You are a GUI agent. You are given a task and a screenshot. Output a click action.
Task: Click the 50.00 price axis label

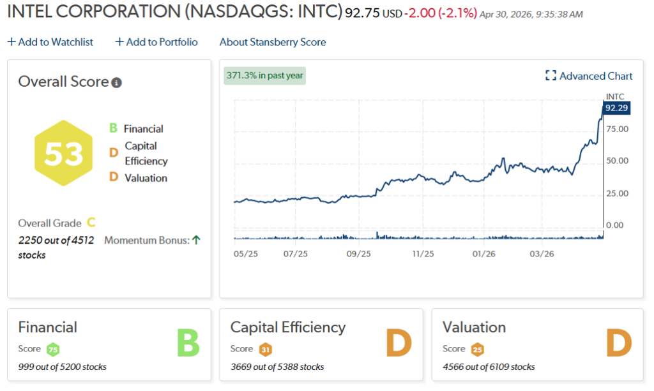click(x=618, y=161)
